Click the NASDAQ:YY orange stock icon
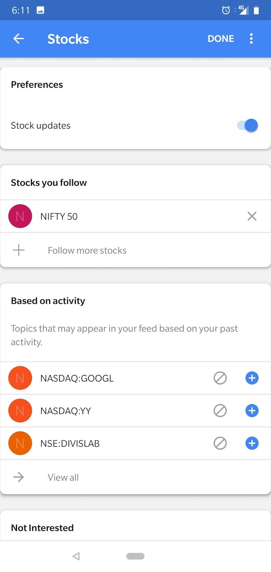This screenshot has width=271, height=572. point(20,410)
